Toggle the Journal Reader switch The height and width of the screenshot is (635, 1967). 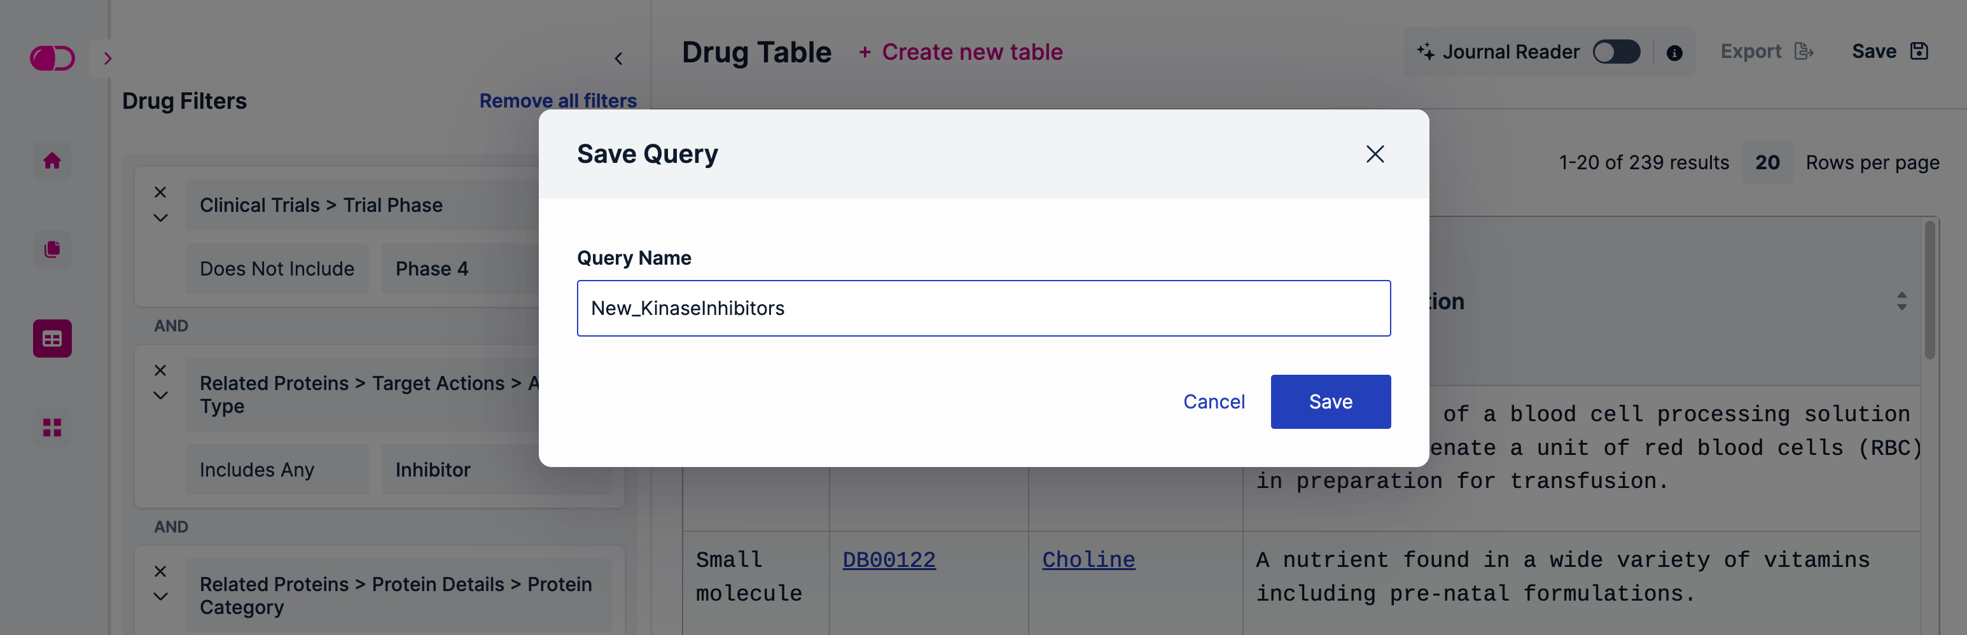pyautogui.click(x=1616, y=52)
